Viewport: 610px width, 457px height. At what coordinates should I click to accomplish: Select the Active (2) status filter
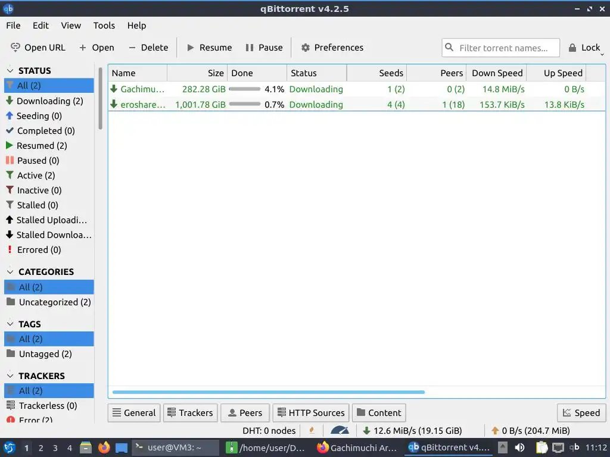tap(49, 176)
